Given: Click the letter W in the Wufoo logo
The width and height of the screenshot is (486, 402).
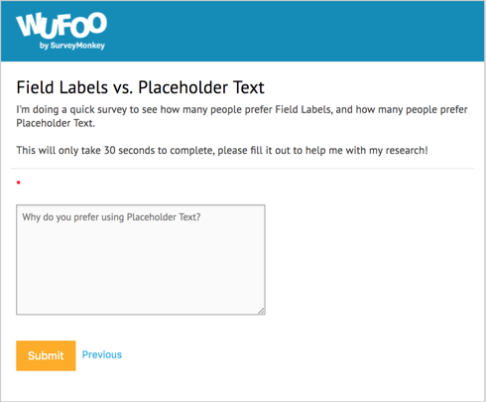Looking at the screenshot, I should (29, 25).
